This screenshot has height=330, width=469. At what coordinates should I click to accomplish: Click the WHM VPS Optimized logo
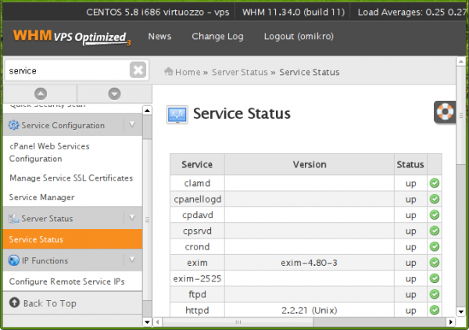(70, 37)
